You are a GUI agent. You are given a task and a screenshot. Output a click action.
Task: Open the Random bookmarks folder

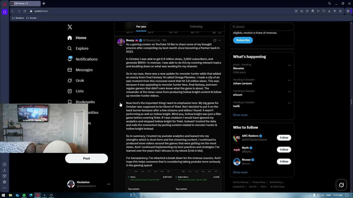pos(18,18)
